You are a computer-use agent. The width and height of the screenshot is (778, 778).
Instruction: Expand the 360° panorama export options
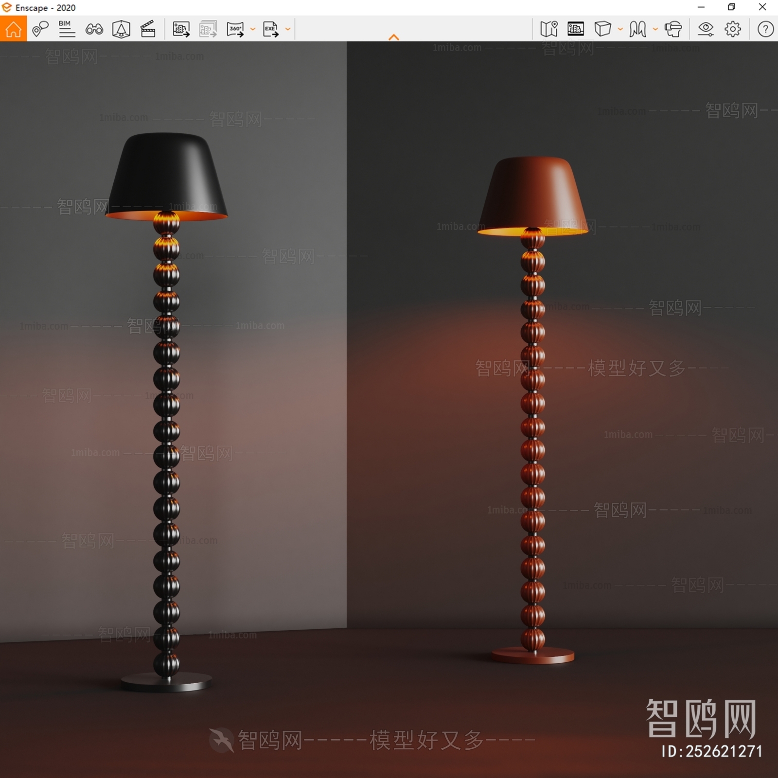click(253, 29)
